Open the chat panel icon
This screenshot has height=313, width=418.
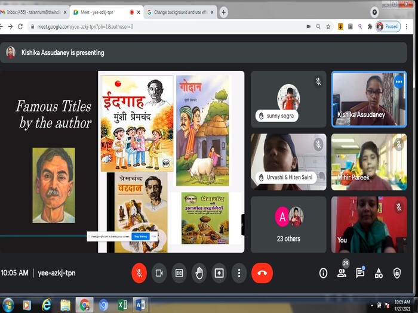[x=360, y=273]
